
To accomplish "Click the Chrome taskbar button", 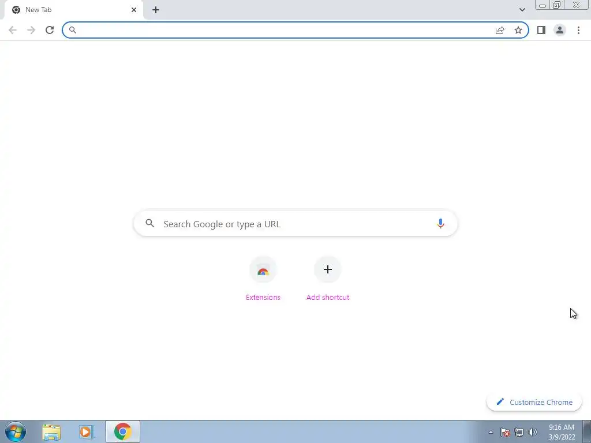I will click(x=123, y=431).
